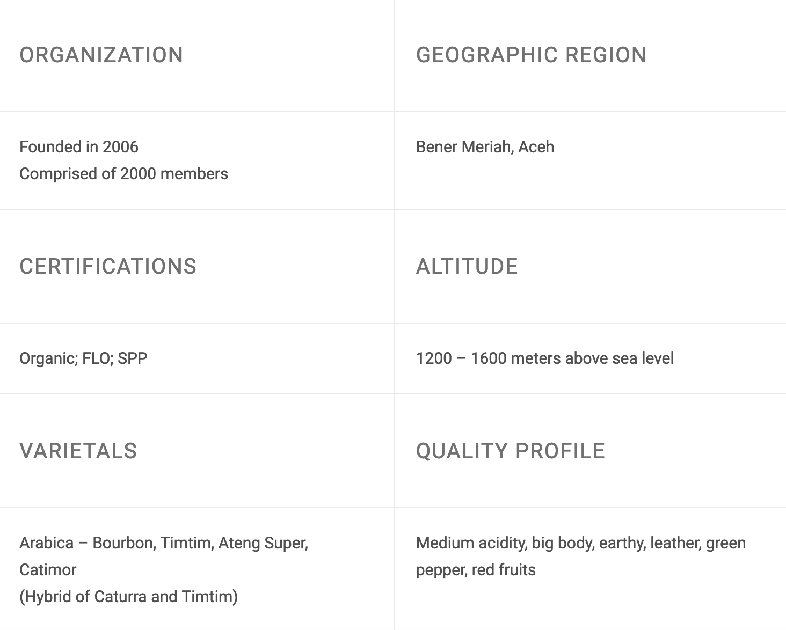The height and width of the screenshot is (630, 786).
Task: Click the "Ateng Super" varietal text
Action: point(263,543)
